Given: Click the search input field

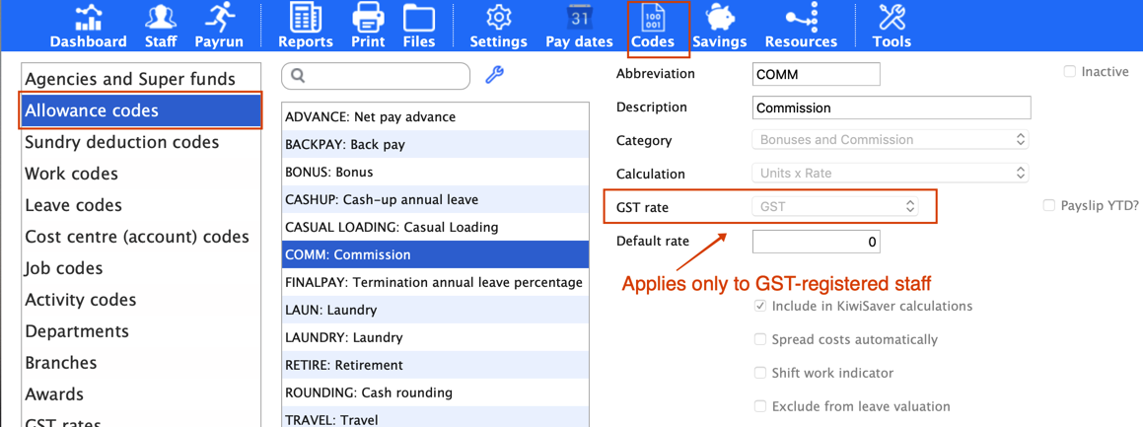Looking at the screenshot, I should tap(376, 76).
